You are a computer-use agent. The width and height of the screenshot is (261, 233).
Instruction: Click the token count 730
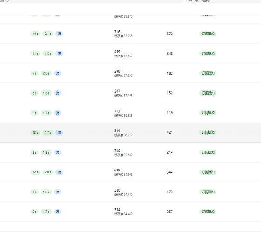pos(117,151)
